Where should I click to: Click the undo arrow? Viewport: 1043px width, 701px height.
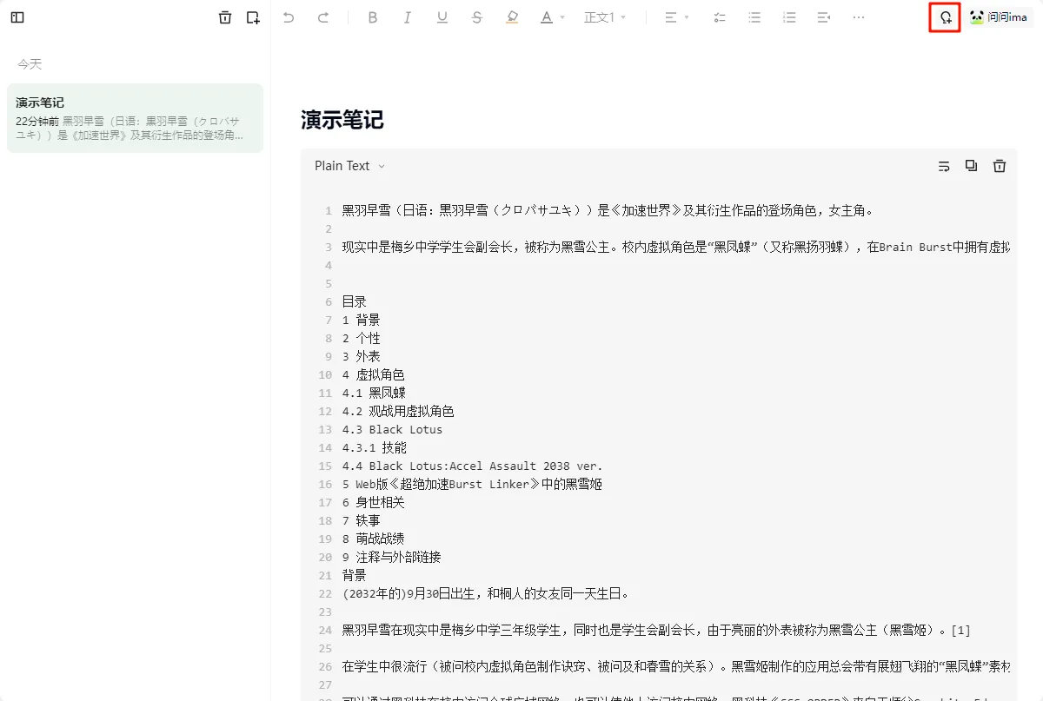(289, 17)
